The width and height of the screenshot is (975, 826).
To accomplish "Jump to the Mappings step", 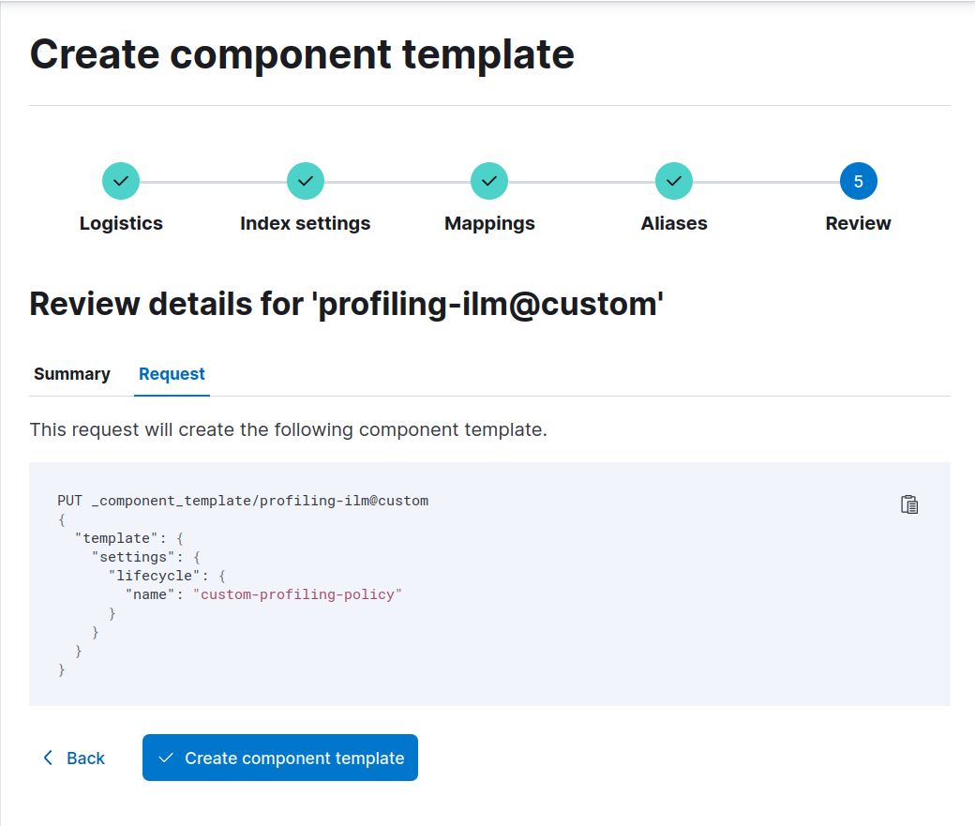I will tap(488, 223).
